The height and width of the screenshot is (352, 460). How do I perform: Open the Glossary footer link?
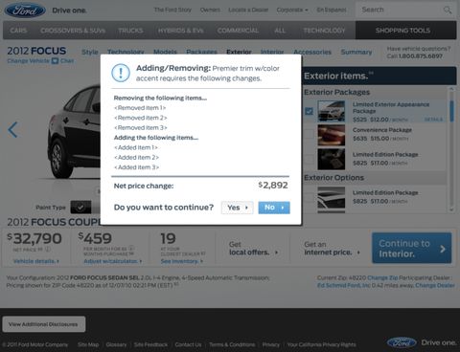tap(116, 344)
